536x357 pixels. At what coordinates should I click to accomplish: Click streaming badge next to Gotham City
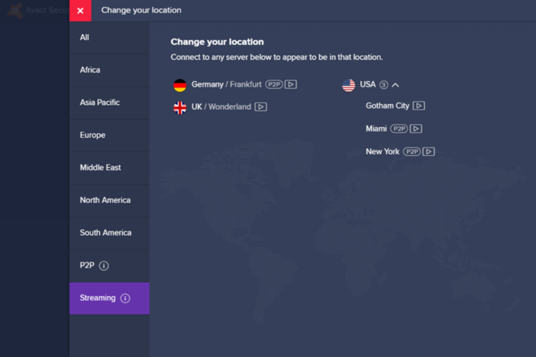point(419,106)
